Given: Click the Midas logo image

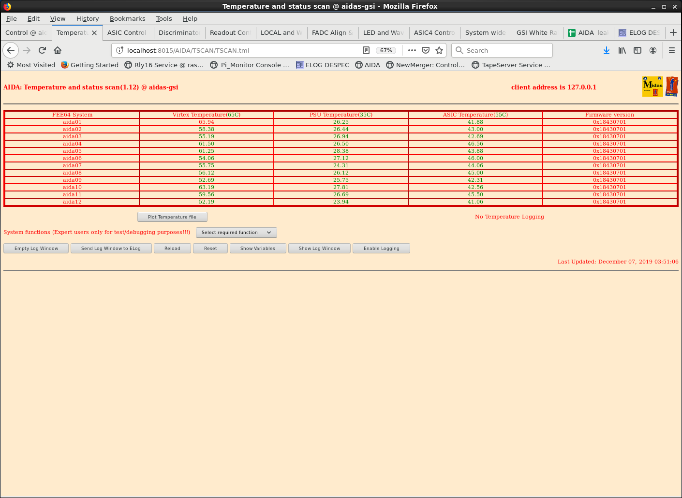Looking at the screenshot, I should point(652,87).
